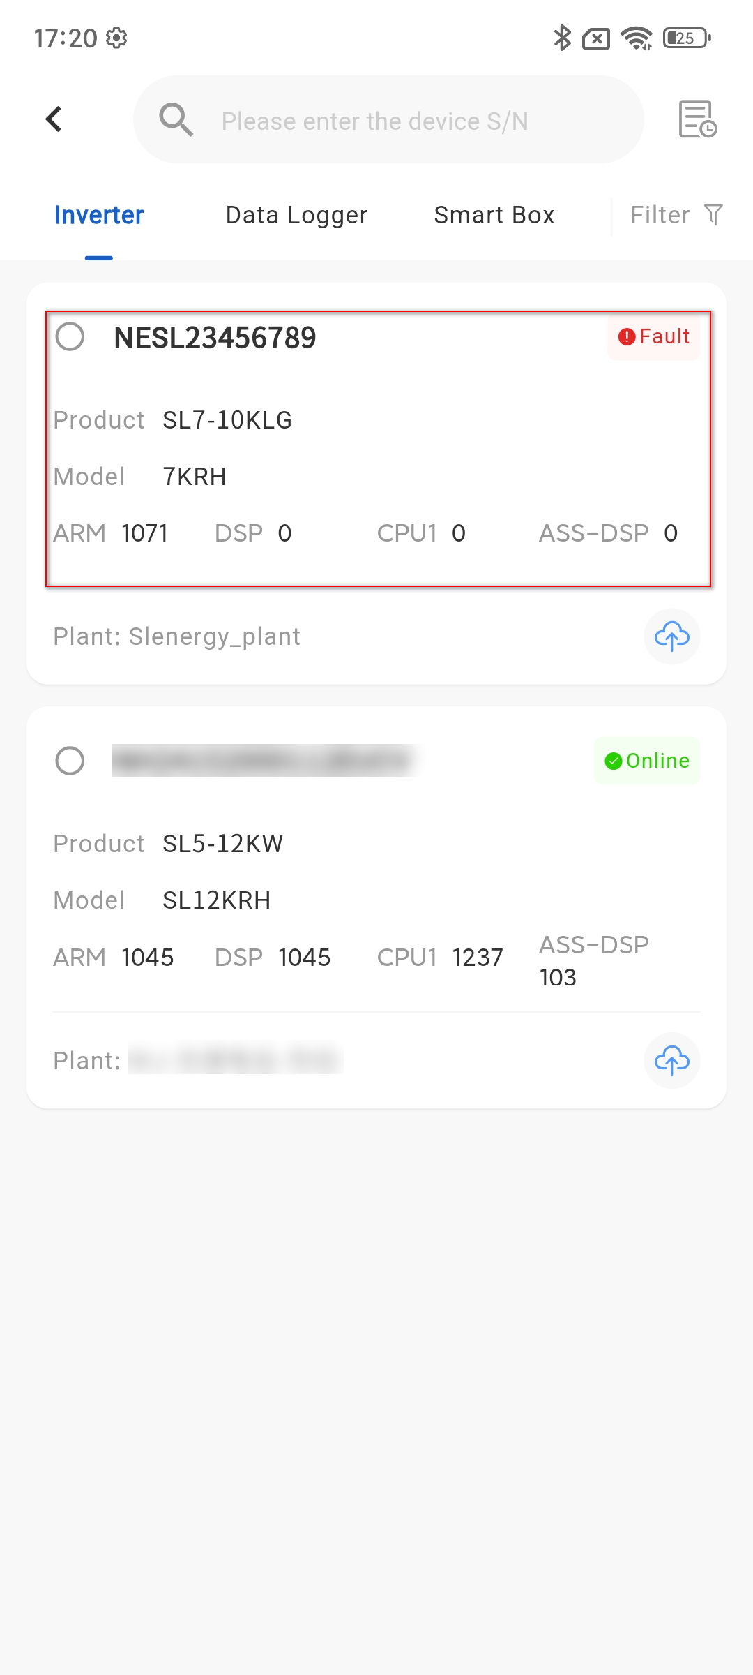Tap product name SL7-10KLG
This screenshot has height=1675, width=753.
(227, 420)
